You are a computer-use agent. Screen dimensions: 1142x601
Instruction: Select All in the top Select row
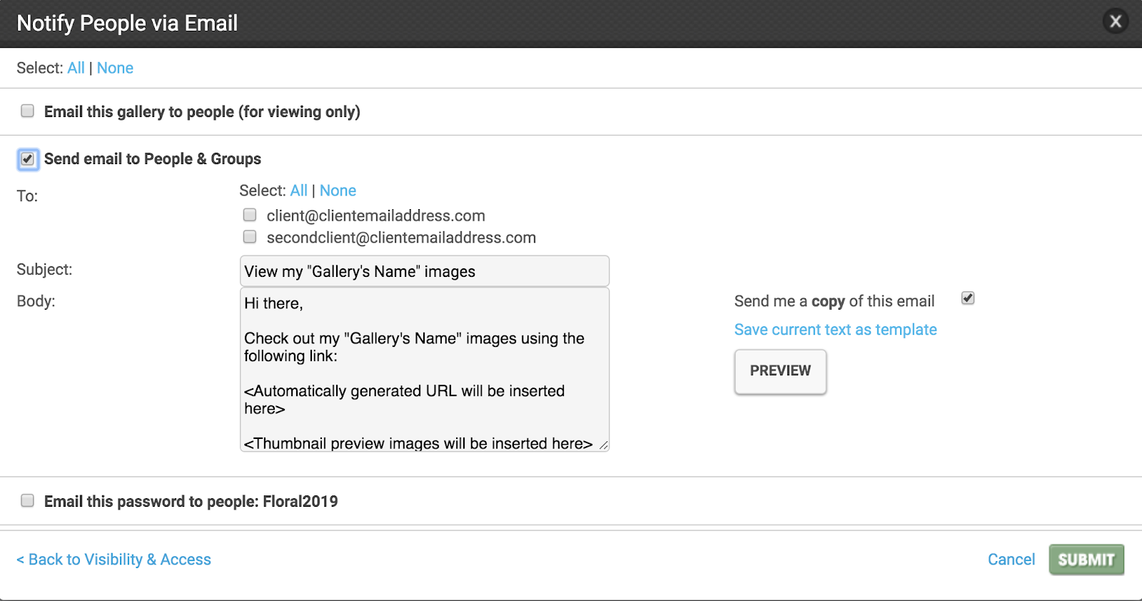(x=76, y=68)
